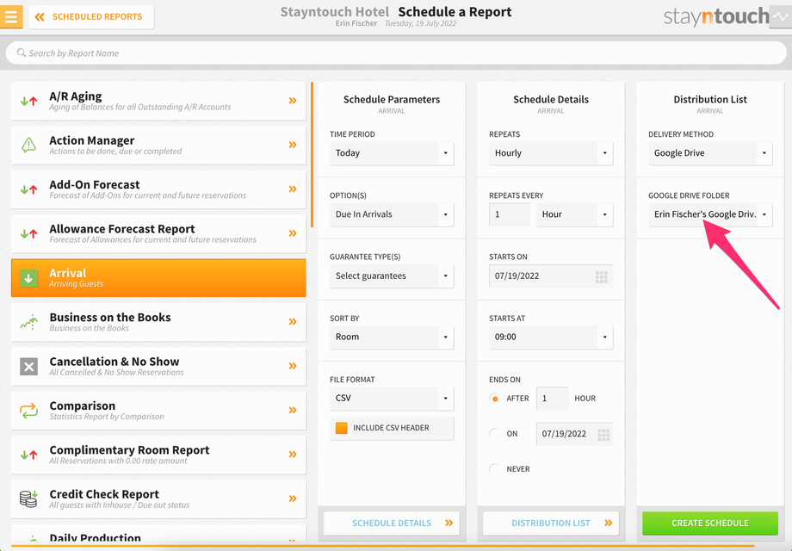Click the Complimentary Room Report arrows icon
Screen dimensions: 792x551
[x=28, y=455]
